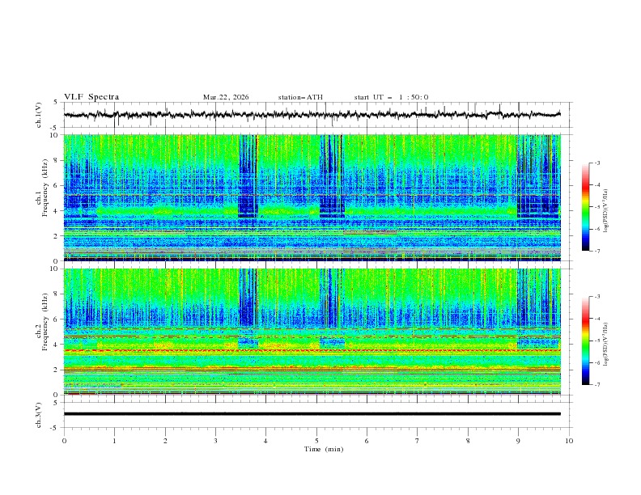
Task: Click the lower color bar "-7" tick label
Action: pyautogui.click(x=596, y=385)
